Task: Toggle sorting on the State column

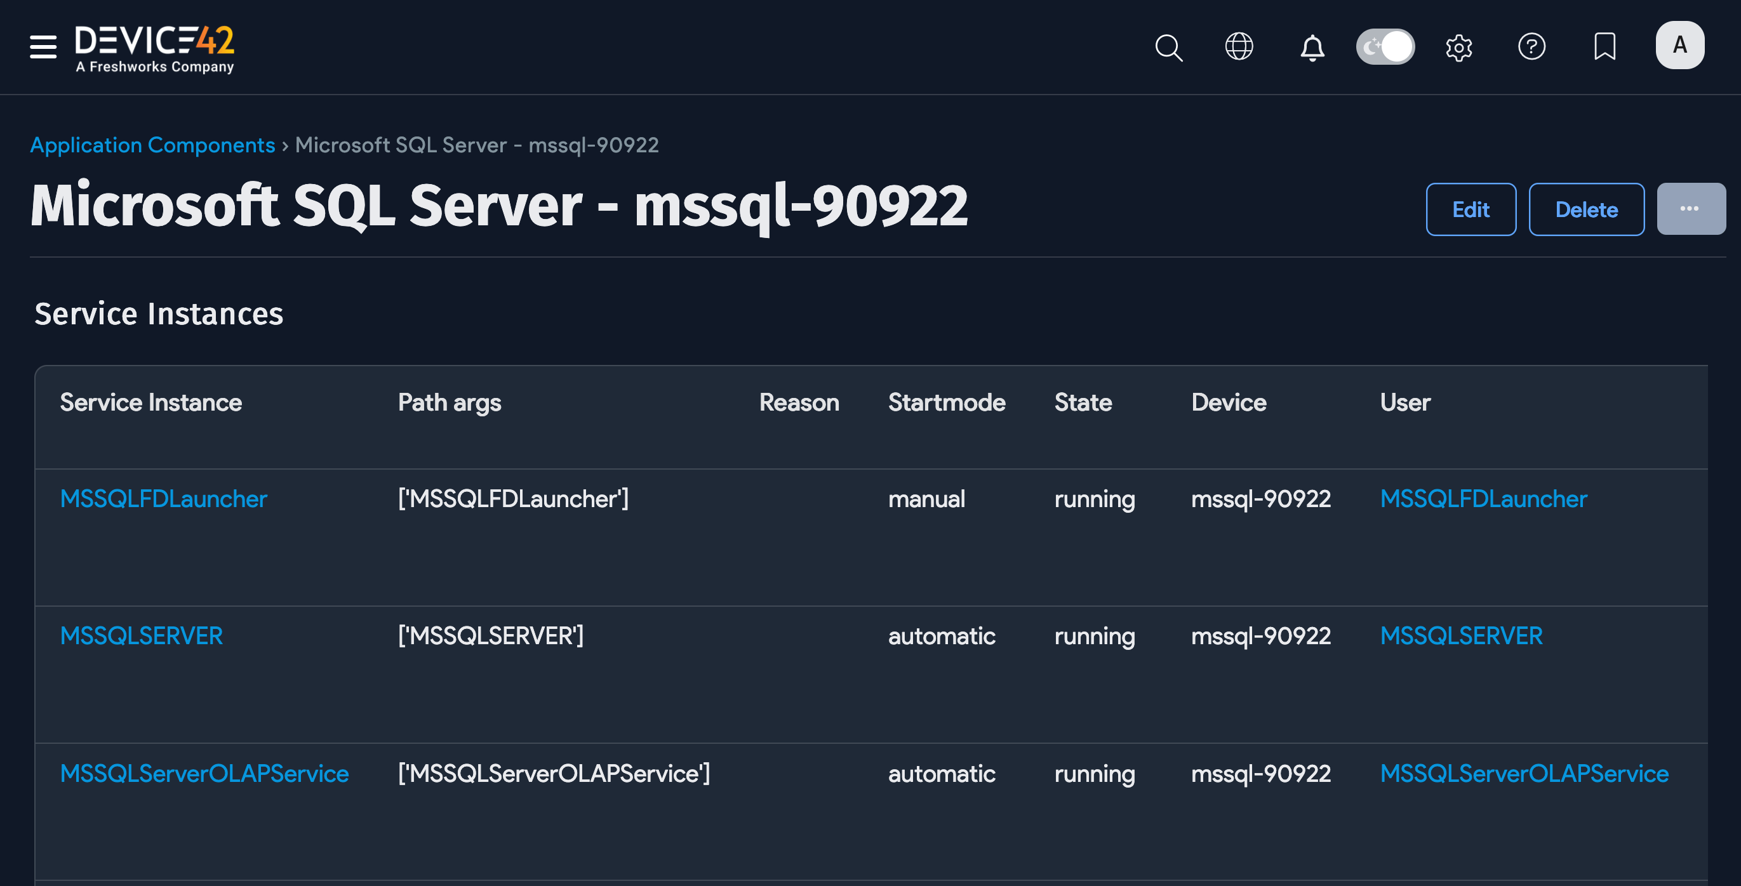Action: tap(1083, 402)
